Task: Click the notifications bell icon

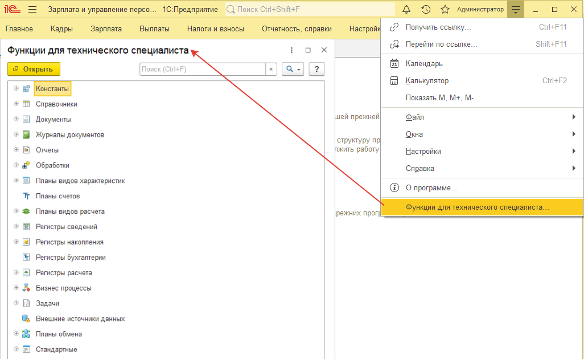Action: [406, 10]
